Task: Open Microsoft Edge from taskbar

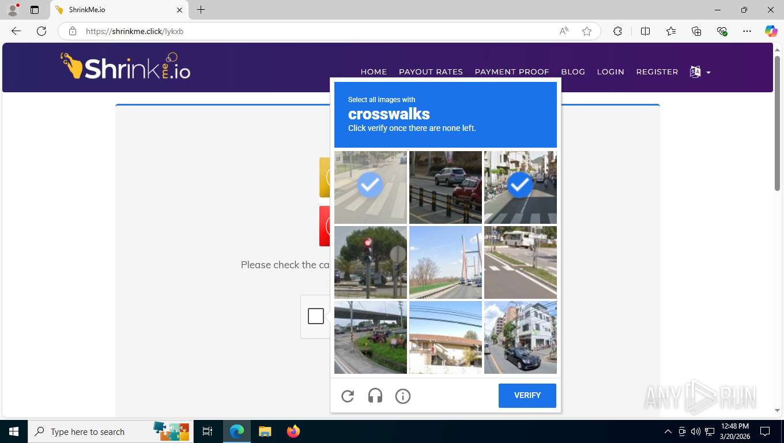Action: click(x=237, y=431)
